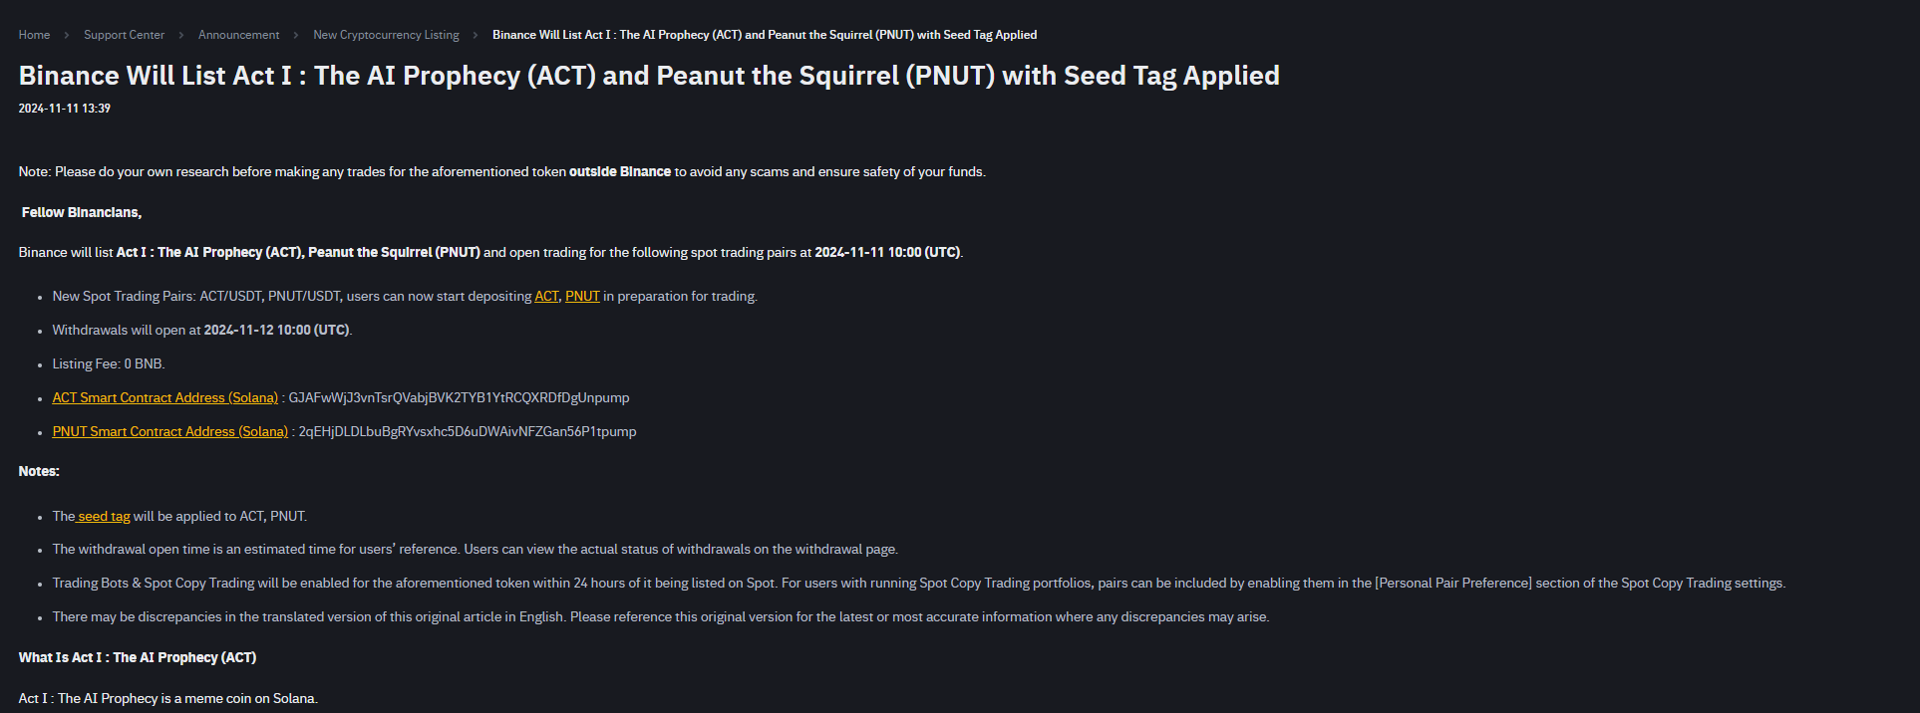Image resolution: width=1920 pixels, height=713 pixels.
Task: Click the chevron after Support Center breadcrumb
Action: (x=181, y=35)
